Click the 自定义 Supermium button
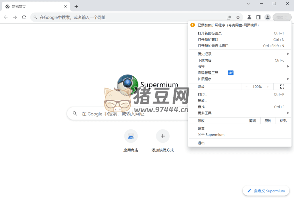The image size is (294, 199). (266, 191)
